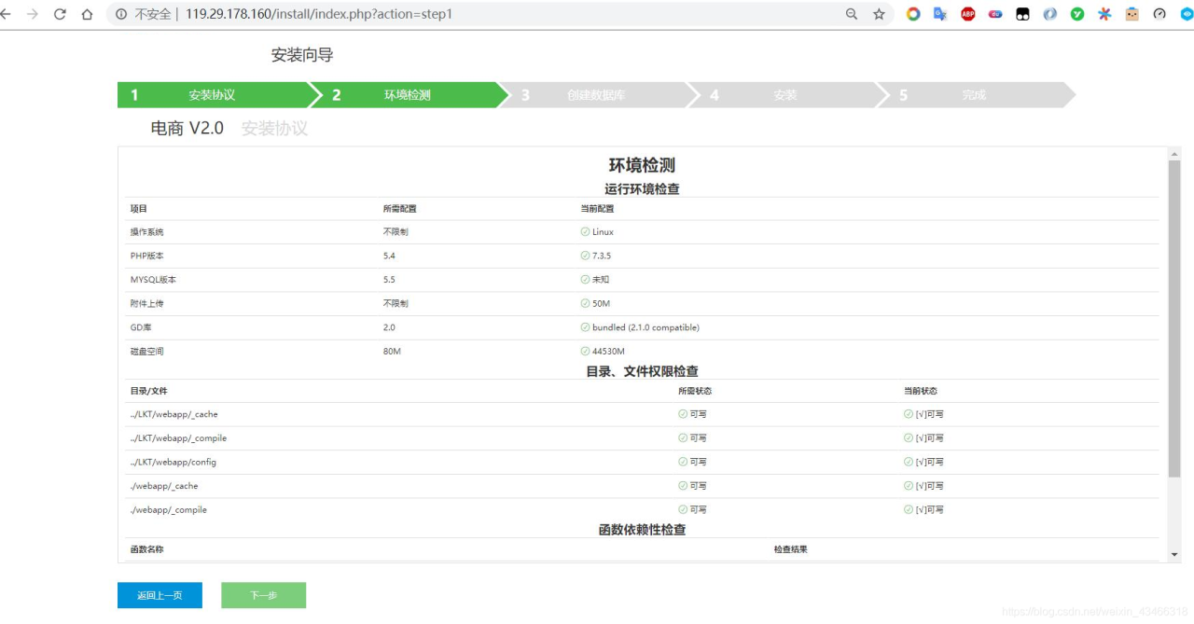Select step 1 安装协议
The width and height of the screenshot is (1194, 624).
215,94
